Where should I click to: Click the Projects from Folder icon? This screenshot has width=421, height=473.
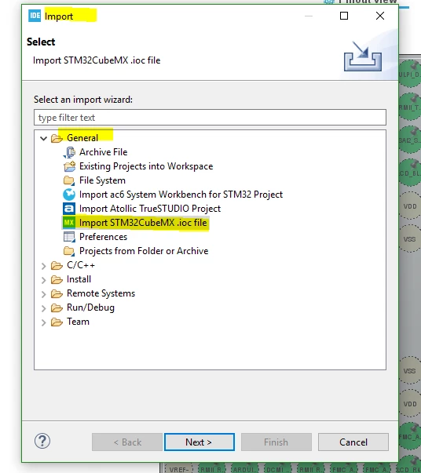[x=69, y=251]
